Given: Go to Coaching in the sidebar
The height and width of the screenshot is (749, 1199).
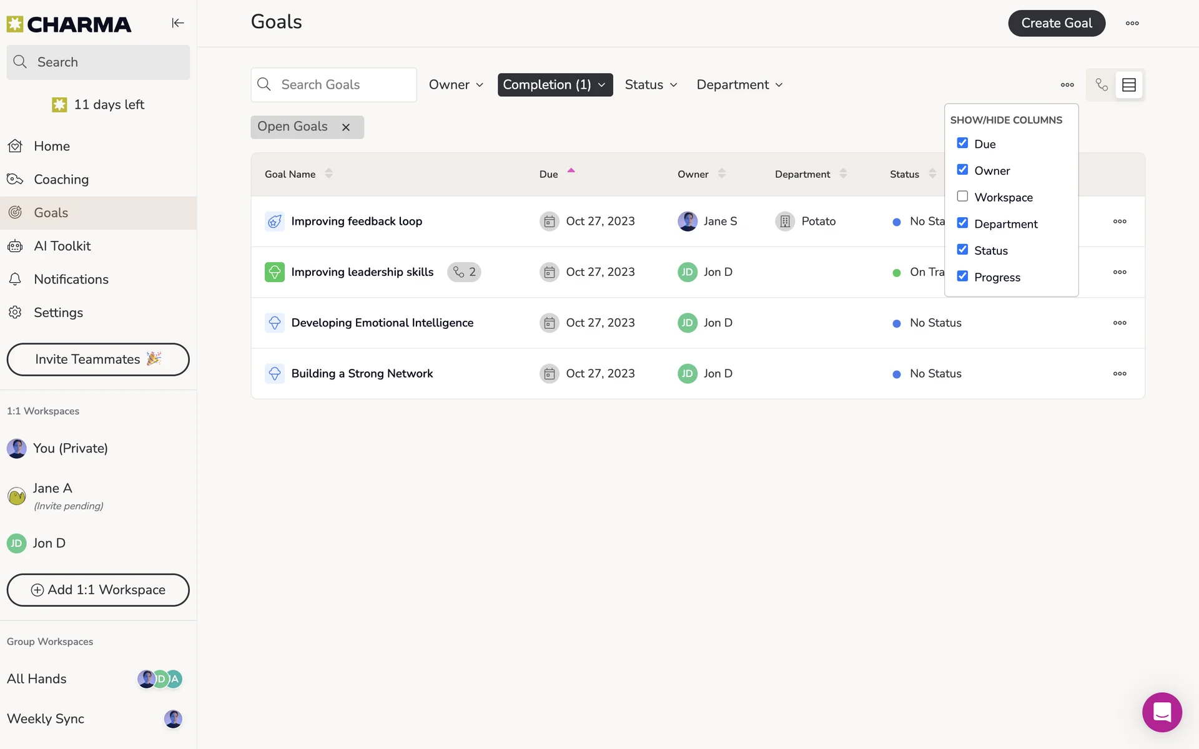Looking at the screenshot, I should [61, 180].
